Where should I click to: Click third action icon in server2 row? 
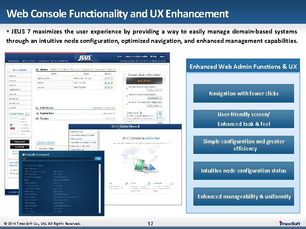click(111, 87)
